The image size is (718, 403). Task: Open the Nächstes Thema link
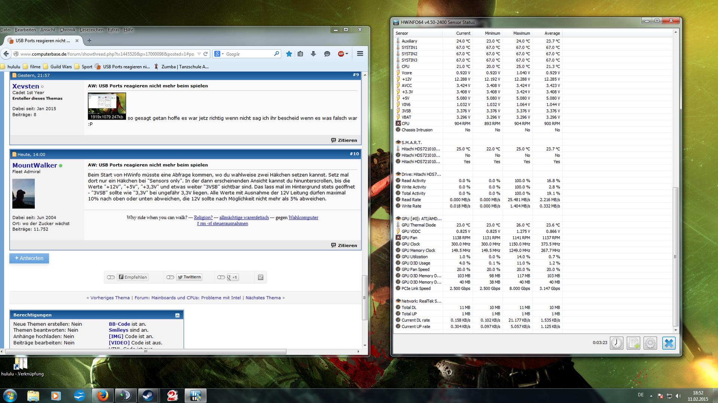click(263, 298)
